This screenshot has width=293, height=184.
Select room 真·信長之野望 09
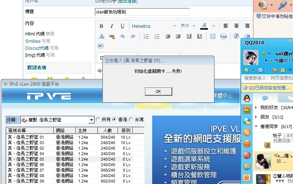(x=70, y=181)
